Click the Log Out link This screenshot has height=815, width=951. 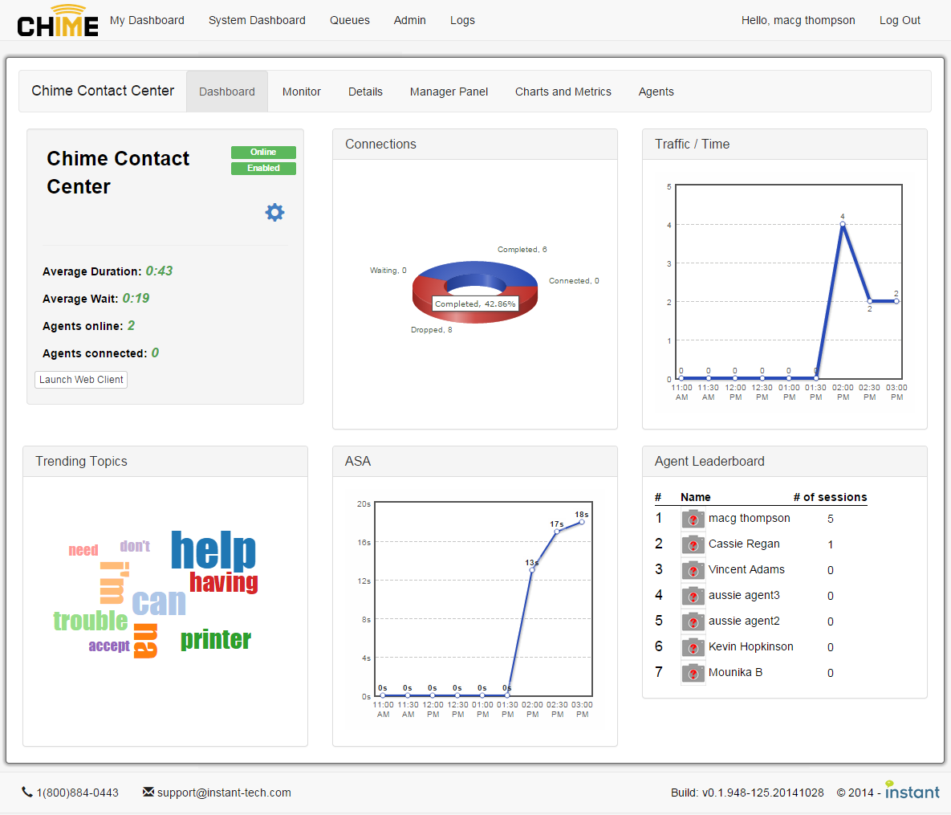[900, 20]
